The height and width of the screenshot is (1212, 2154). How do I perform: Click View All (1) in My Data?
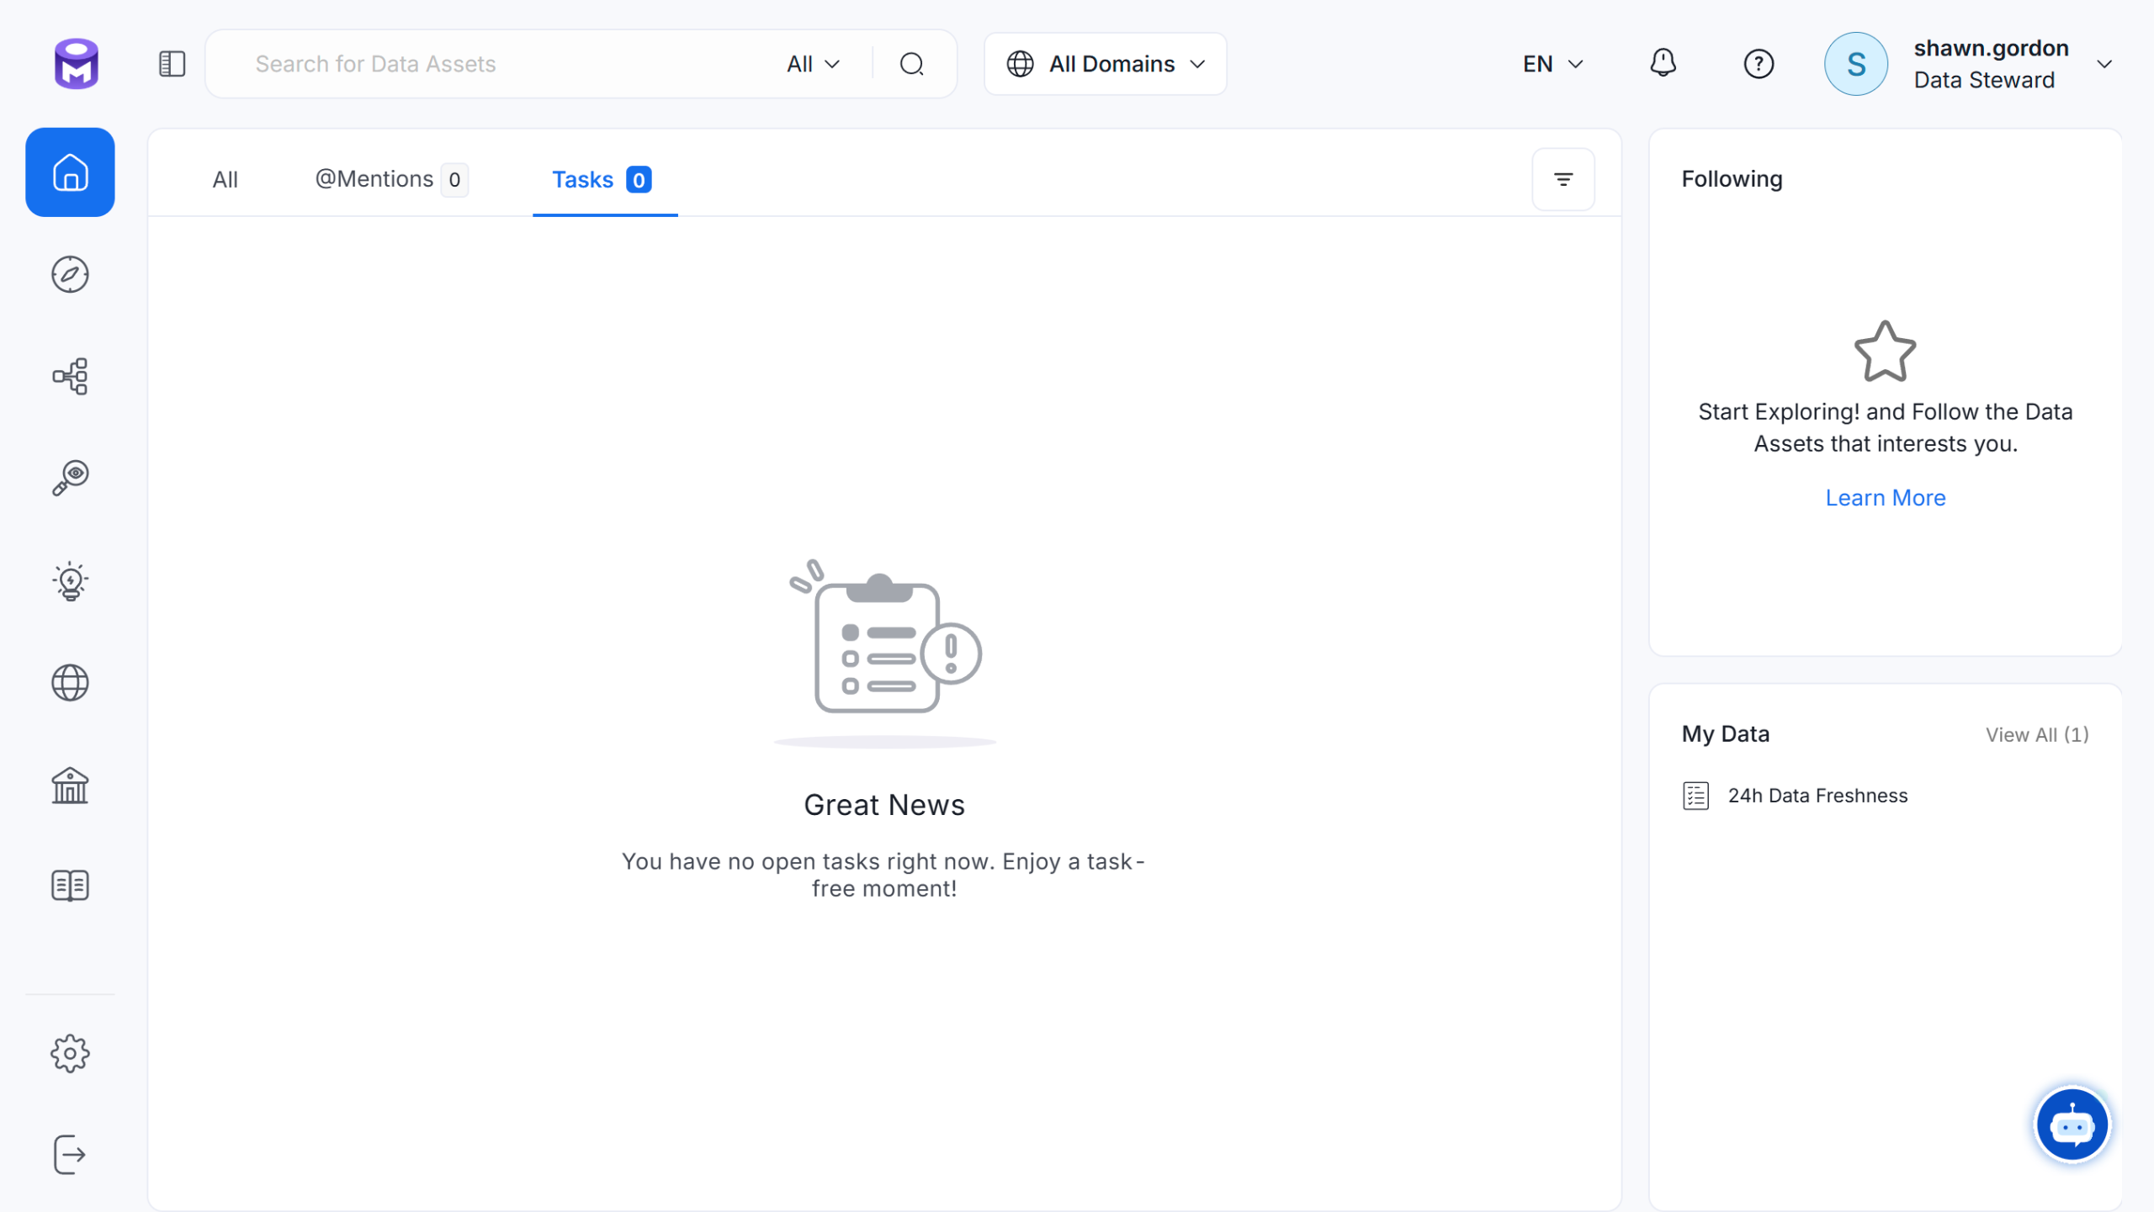click(2037, 734)
